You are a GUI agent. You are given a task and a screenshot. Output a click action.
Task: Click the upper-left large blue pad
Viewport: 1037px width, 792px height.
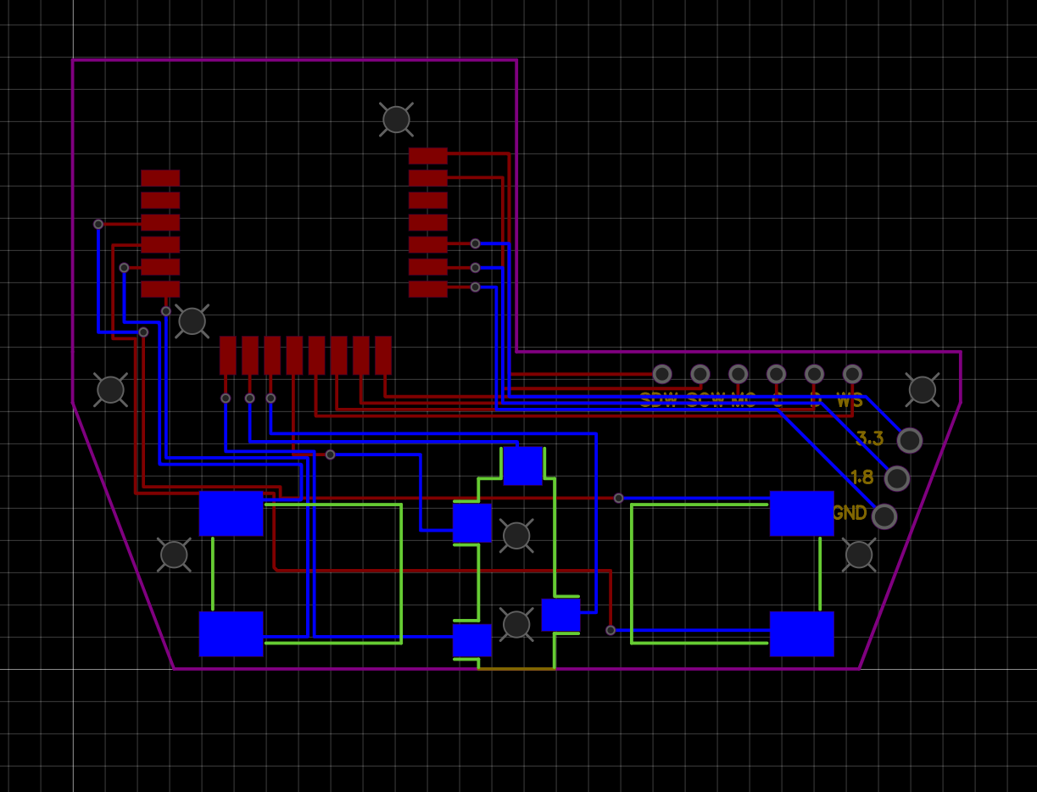231,514
